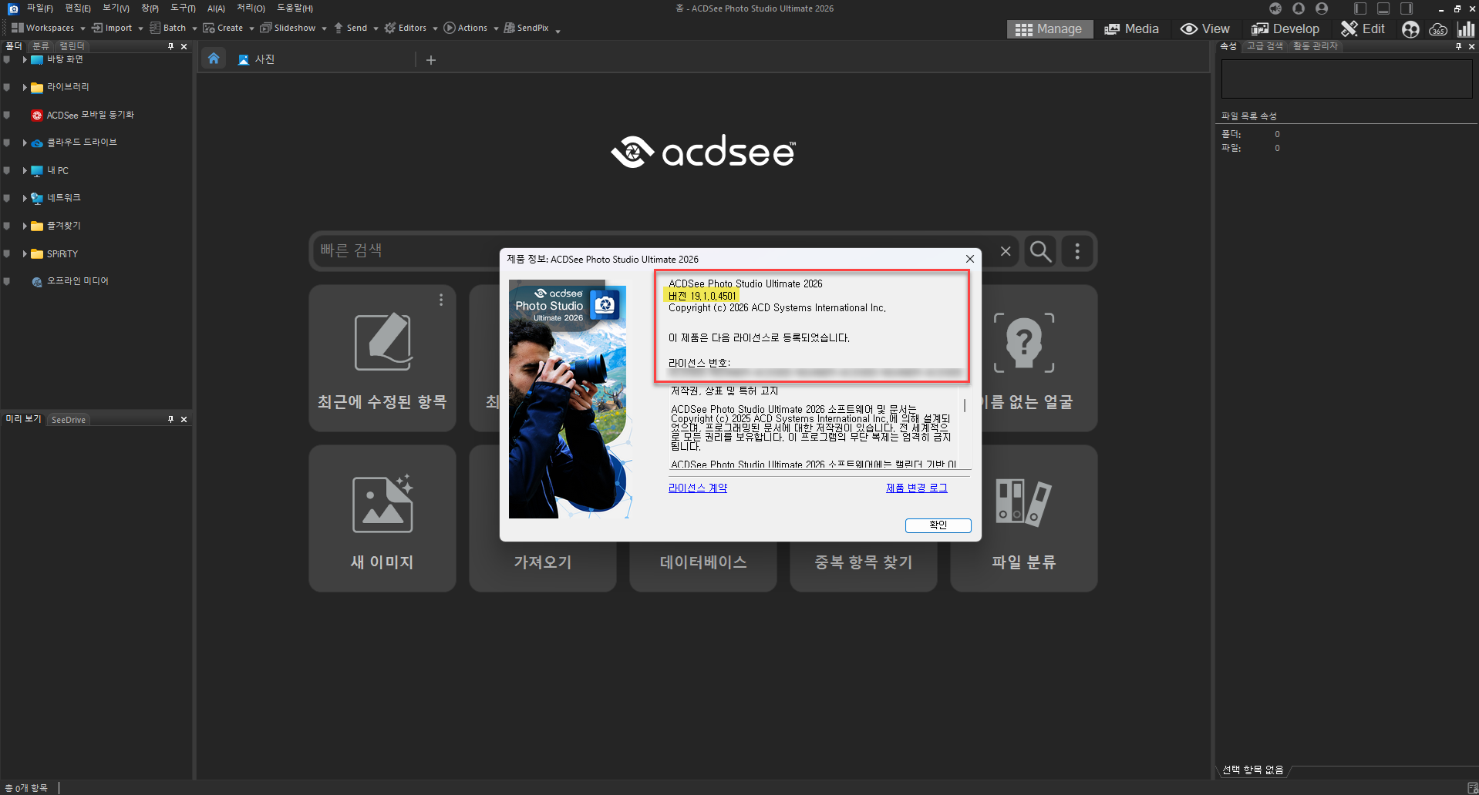This screenshot has width=1479, height=795.
Task: Toggle Easy-Select marker for 네트워크
Action: pos(7,198)
